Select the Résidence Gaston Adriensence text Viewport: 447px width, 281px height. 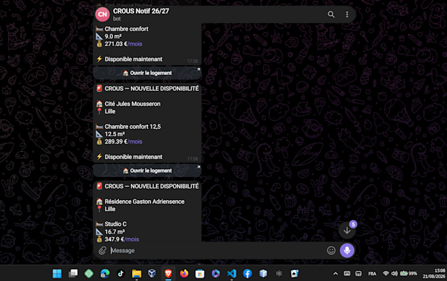tap(145, 201)
